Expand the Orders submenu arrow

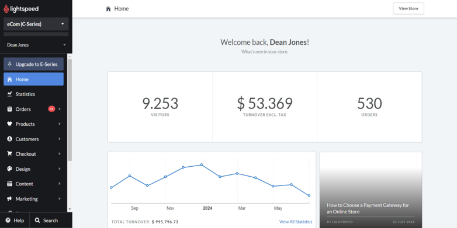tap(60, 109)
